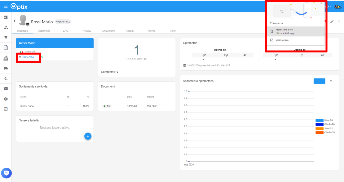Select the L toggle in Andamento optometrico
344x182 pixels.
(x=319, y=81)
